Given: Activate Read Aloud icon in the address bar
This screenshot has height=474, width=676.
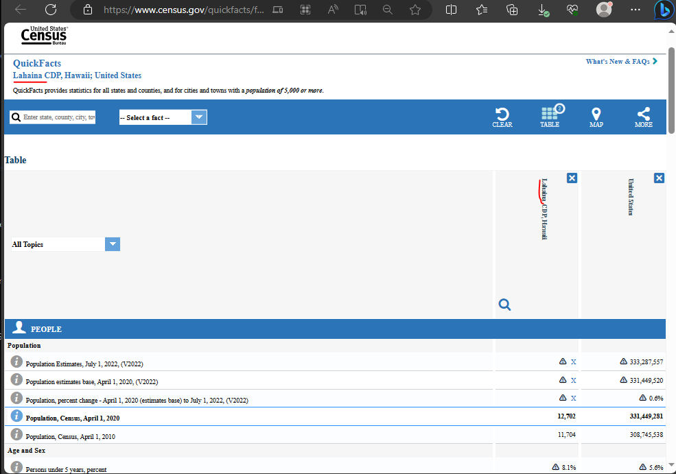Looking at the screenshot, I should point(333,10).
